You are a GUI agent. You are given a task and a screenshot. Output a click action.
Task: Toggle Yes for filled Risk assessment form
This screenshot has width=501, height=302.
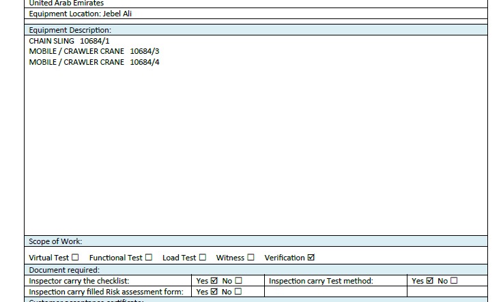(x=214, y=292)
